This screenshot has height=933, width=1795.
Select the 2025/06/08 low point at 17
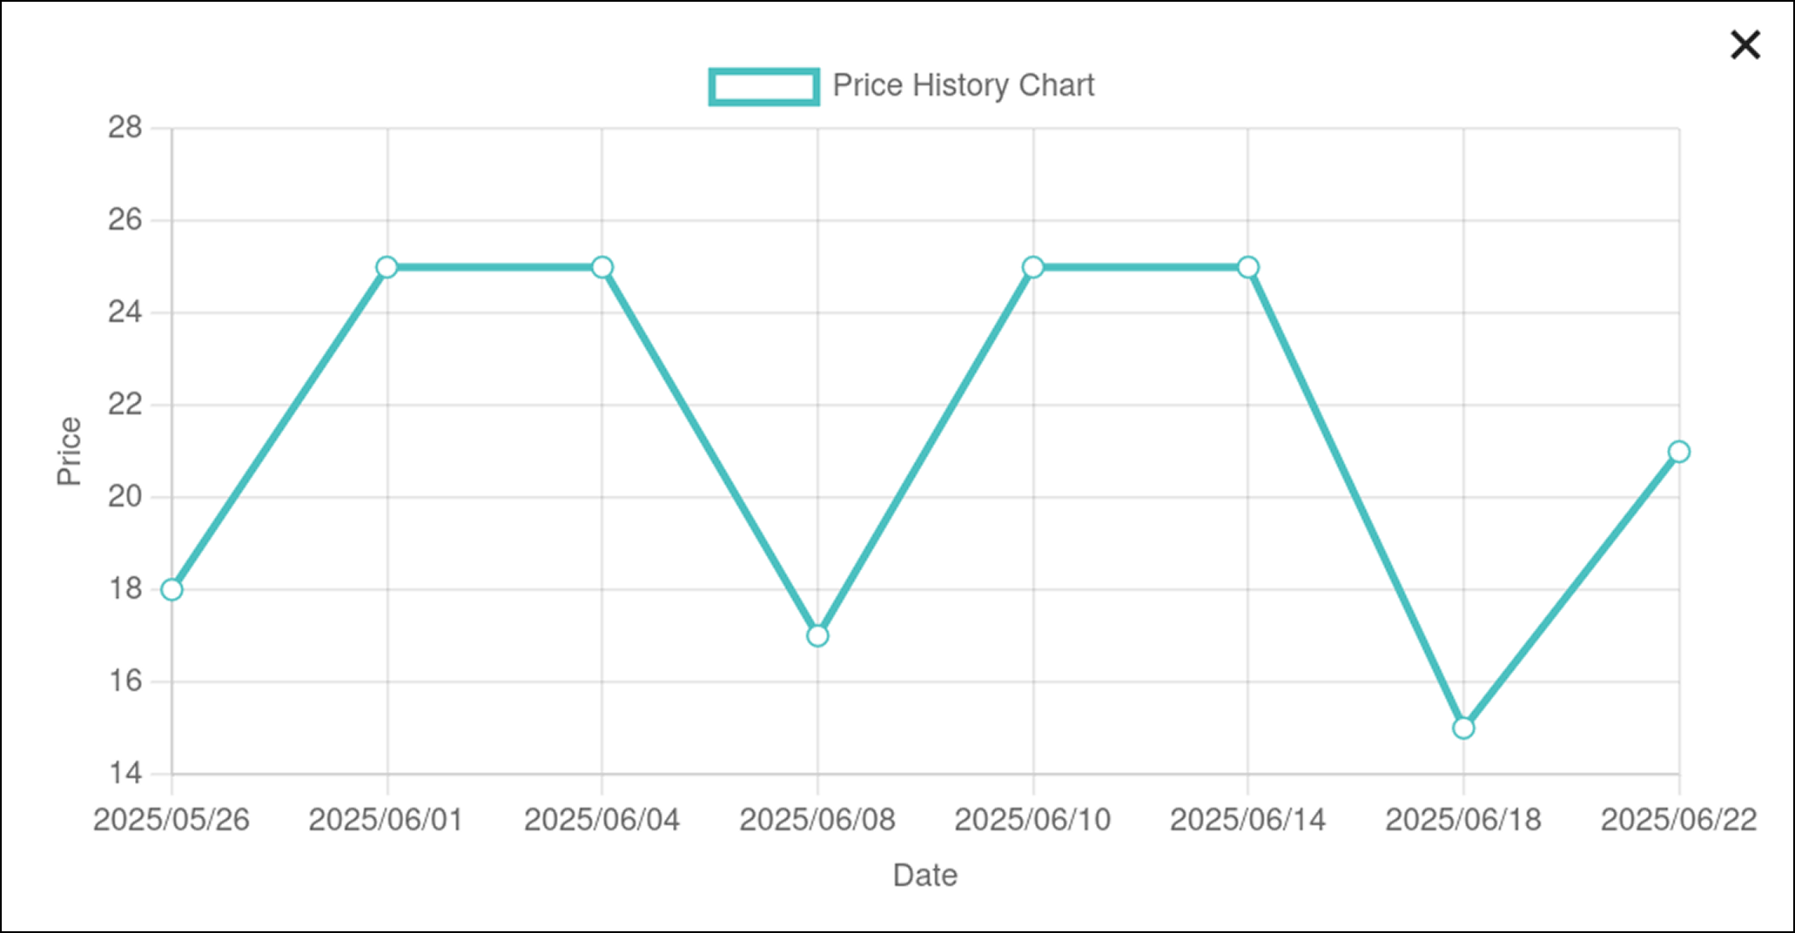pos(817,636)
